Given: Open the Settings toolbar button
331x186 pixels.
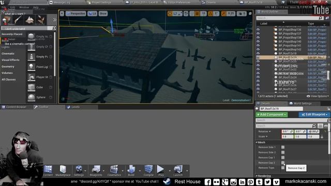Looking at the screenshot, I should pyautogui.click(x=79, y=171).
